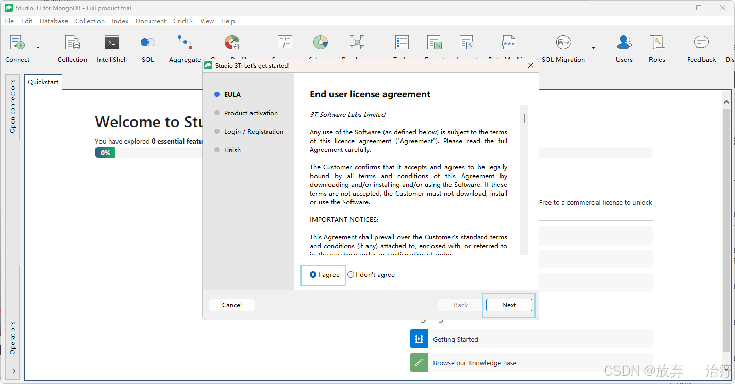The height and width of the screenshot is (384, 735).
Task: Select the "I agree" radio button
Action: click(x=313, y=275)
